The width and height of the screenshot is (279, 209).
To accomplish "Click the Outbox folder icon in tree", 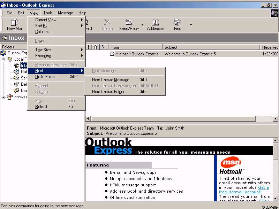I will [16, 72].
